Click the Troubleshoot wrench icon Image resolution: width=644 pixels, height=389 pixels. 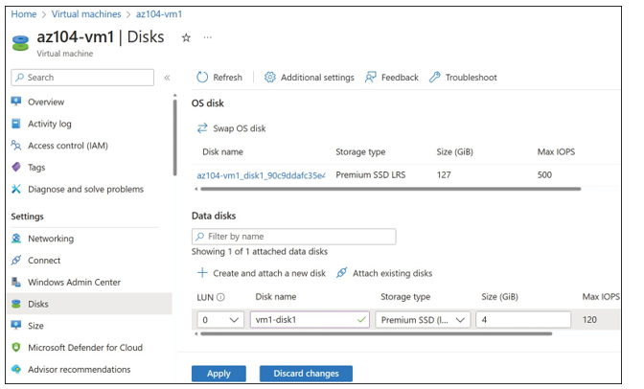click(x=434, y=78)
